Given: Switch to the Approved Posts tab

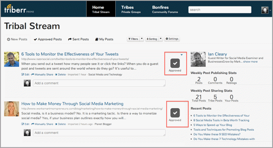Looking at the screenshot, I should (48, 39).
